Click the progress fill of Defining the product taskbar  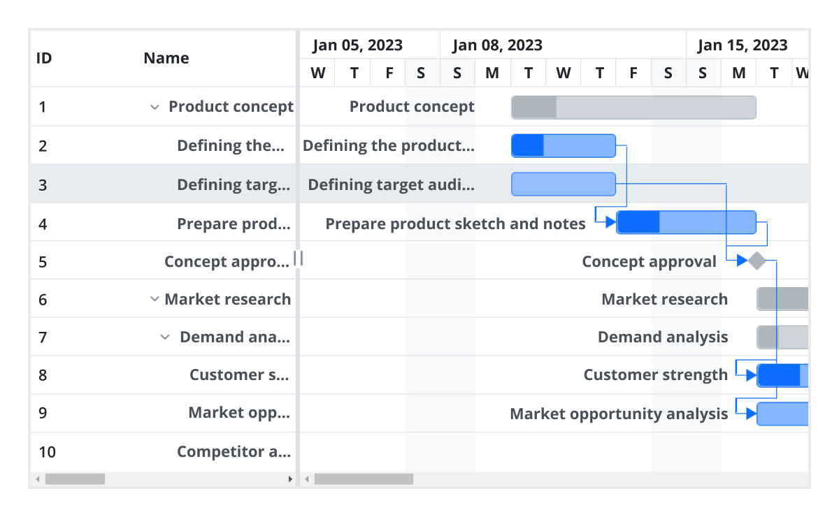tap(526, 145)
